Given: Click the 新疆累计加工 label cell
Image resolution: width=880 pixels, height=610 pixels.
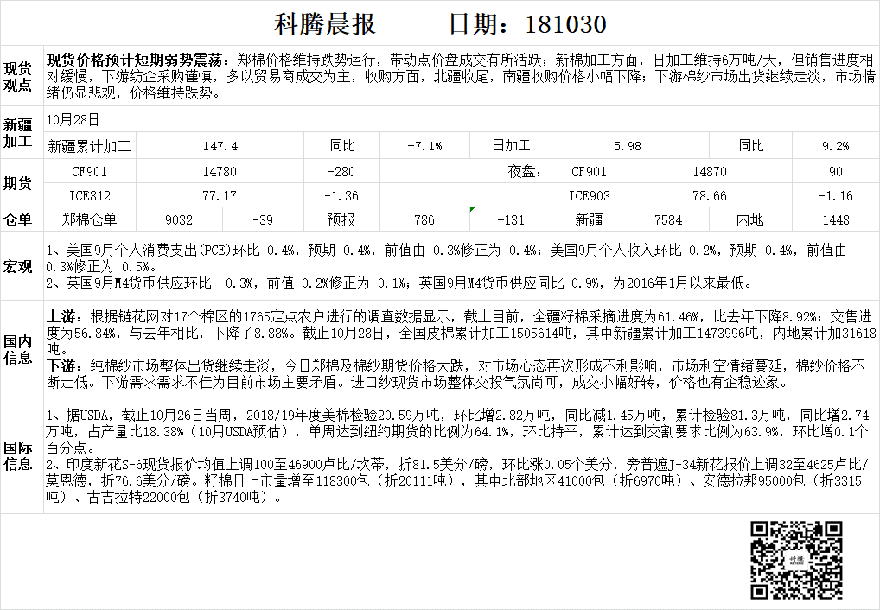Looking at the screenshot, I should click(x=90, y=146).
